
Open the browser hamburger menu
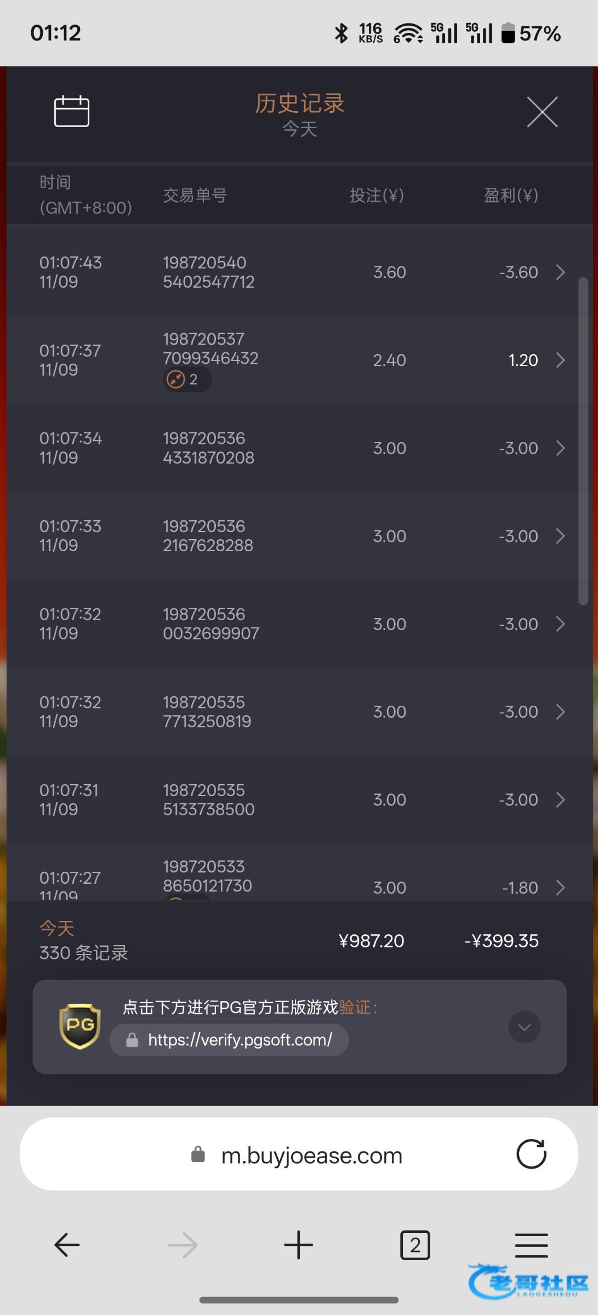[531, 1245]
